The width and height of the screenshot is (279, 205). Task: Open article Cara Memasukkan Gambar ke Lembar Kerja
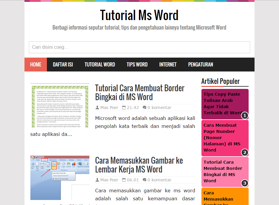click(139, 165)
